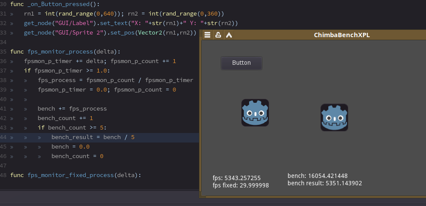Place cursor on the bench_result assignment line

coord(93,137)
